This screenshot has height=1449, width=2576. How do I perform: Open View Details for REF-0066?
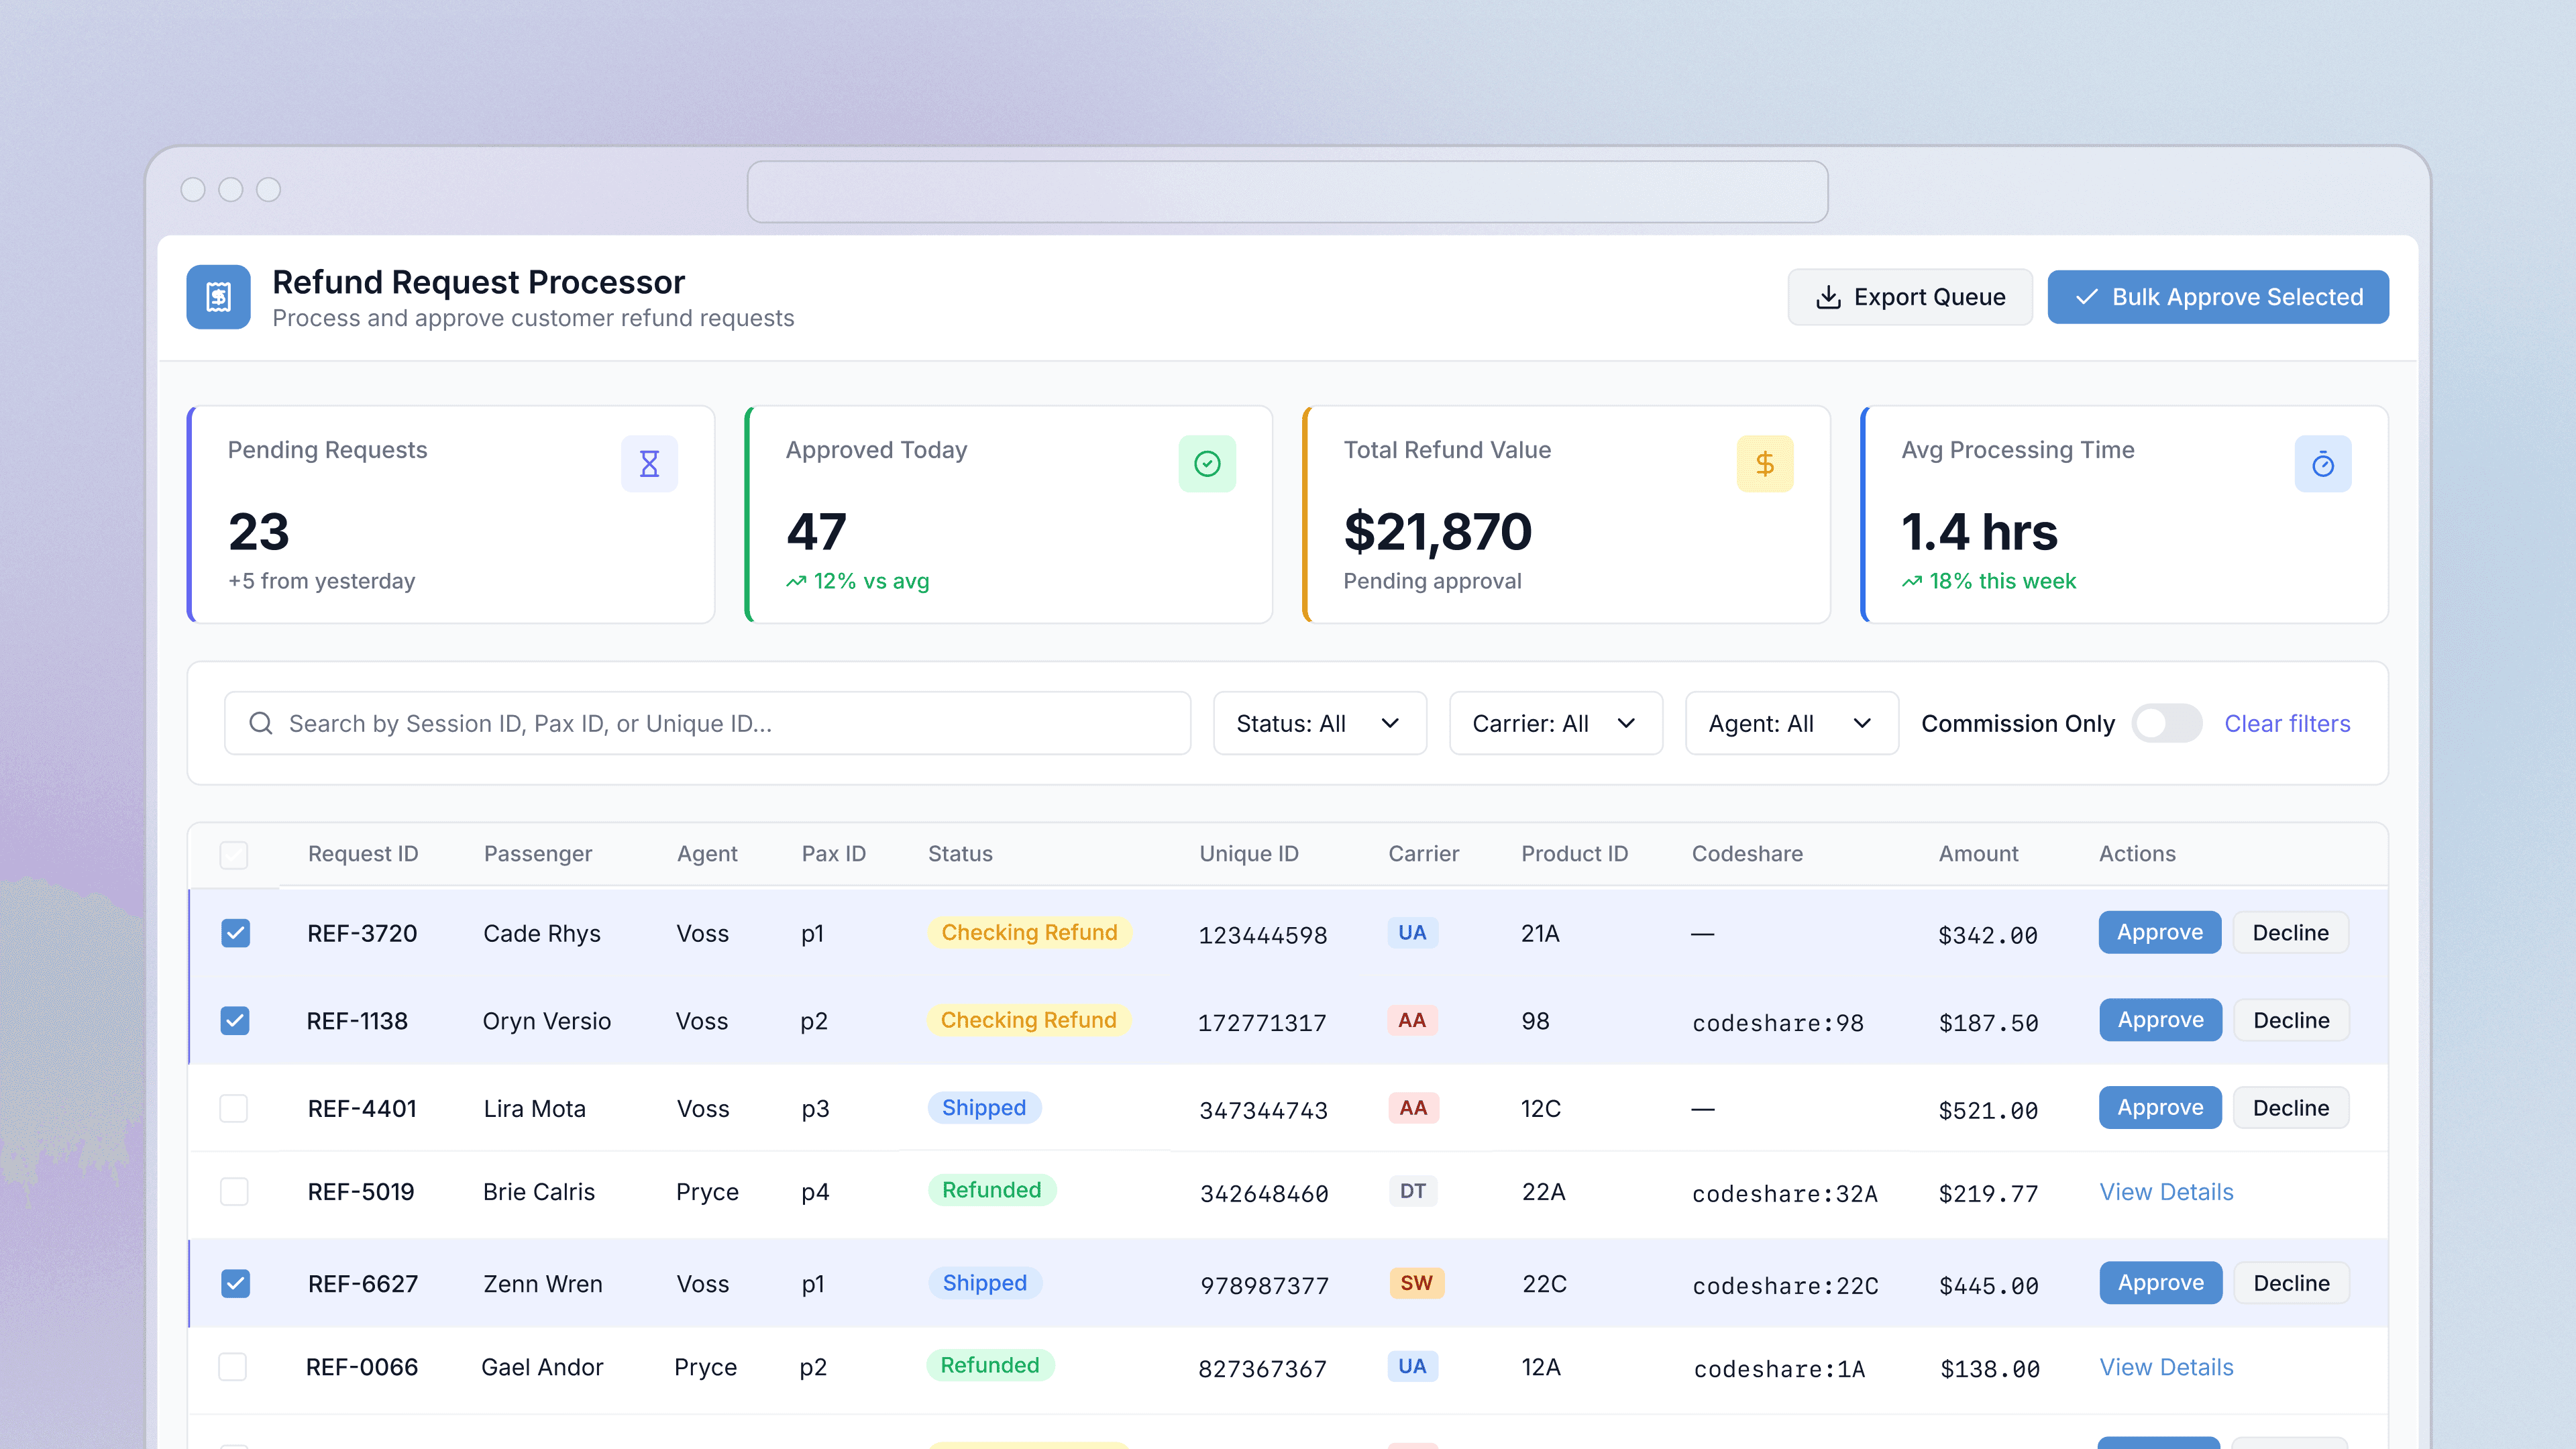[x=2166, y=1367]
